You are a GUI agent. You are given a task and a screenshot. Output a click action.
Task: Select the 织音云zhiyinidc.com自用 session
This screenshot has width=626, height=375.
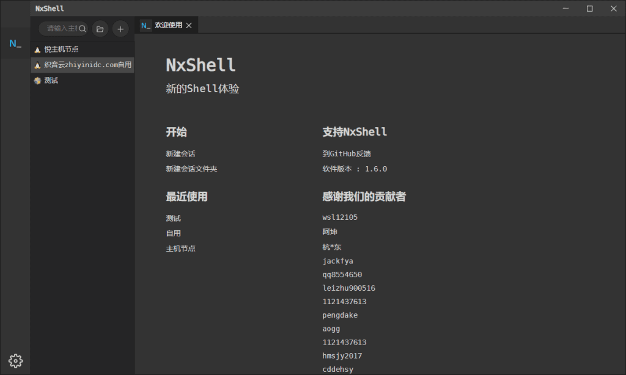coord(87,65)
